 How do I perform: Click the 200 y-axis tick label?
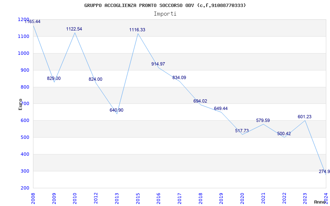pyautogui.click(x=25, y=188)
